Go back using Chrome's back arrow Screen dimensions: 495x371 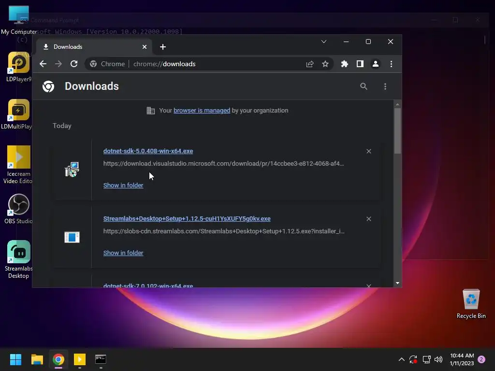click(43, 64)
